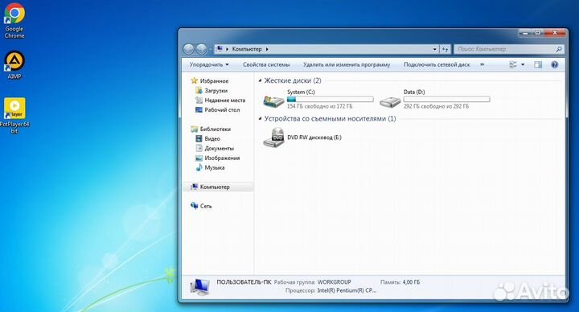This screenshot has height=312, width=579.
Task: Click the Документы library icon
Action: coord(199,148)
